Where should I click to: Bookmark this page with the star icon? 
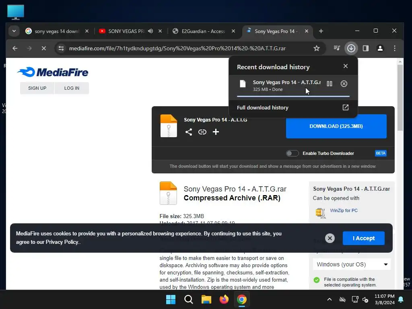[317, 48]
